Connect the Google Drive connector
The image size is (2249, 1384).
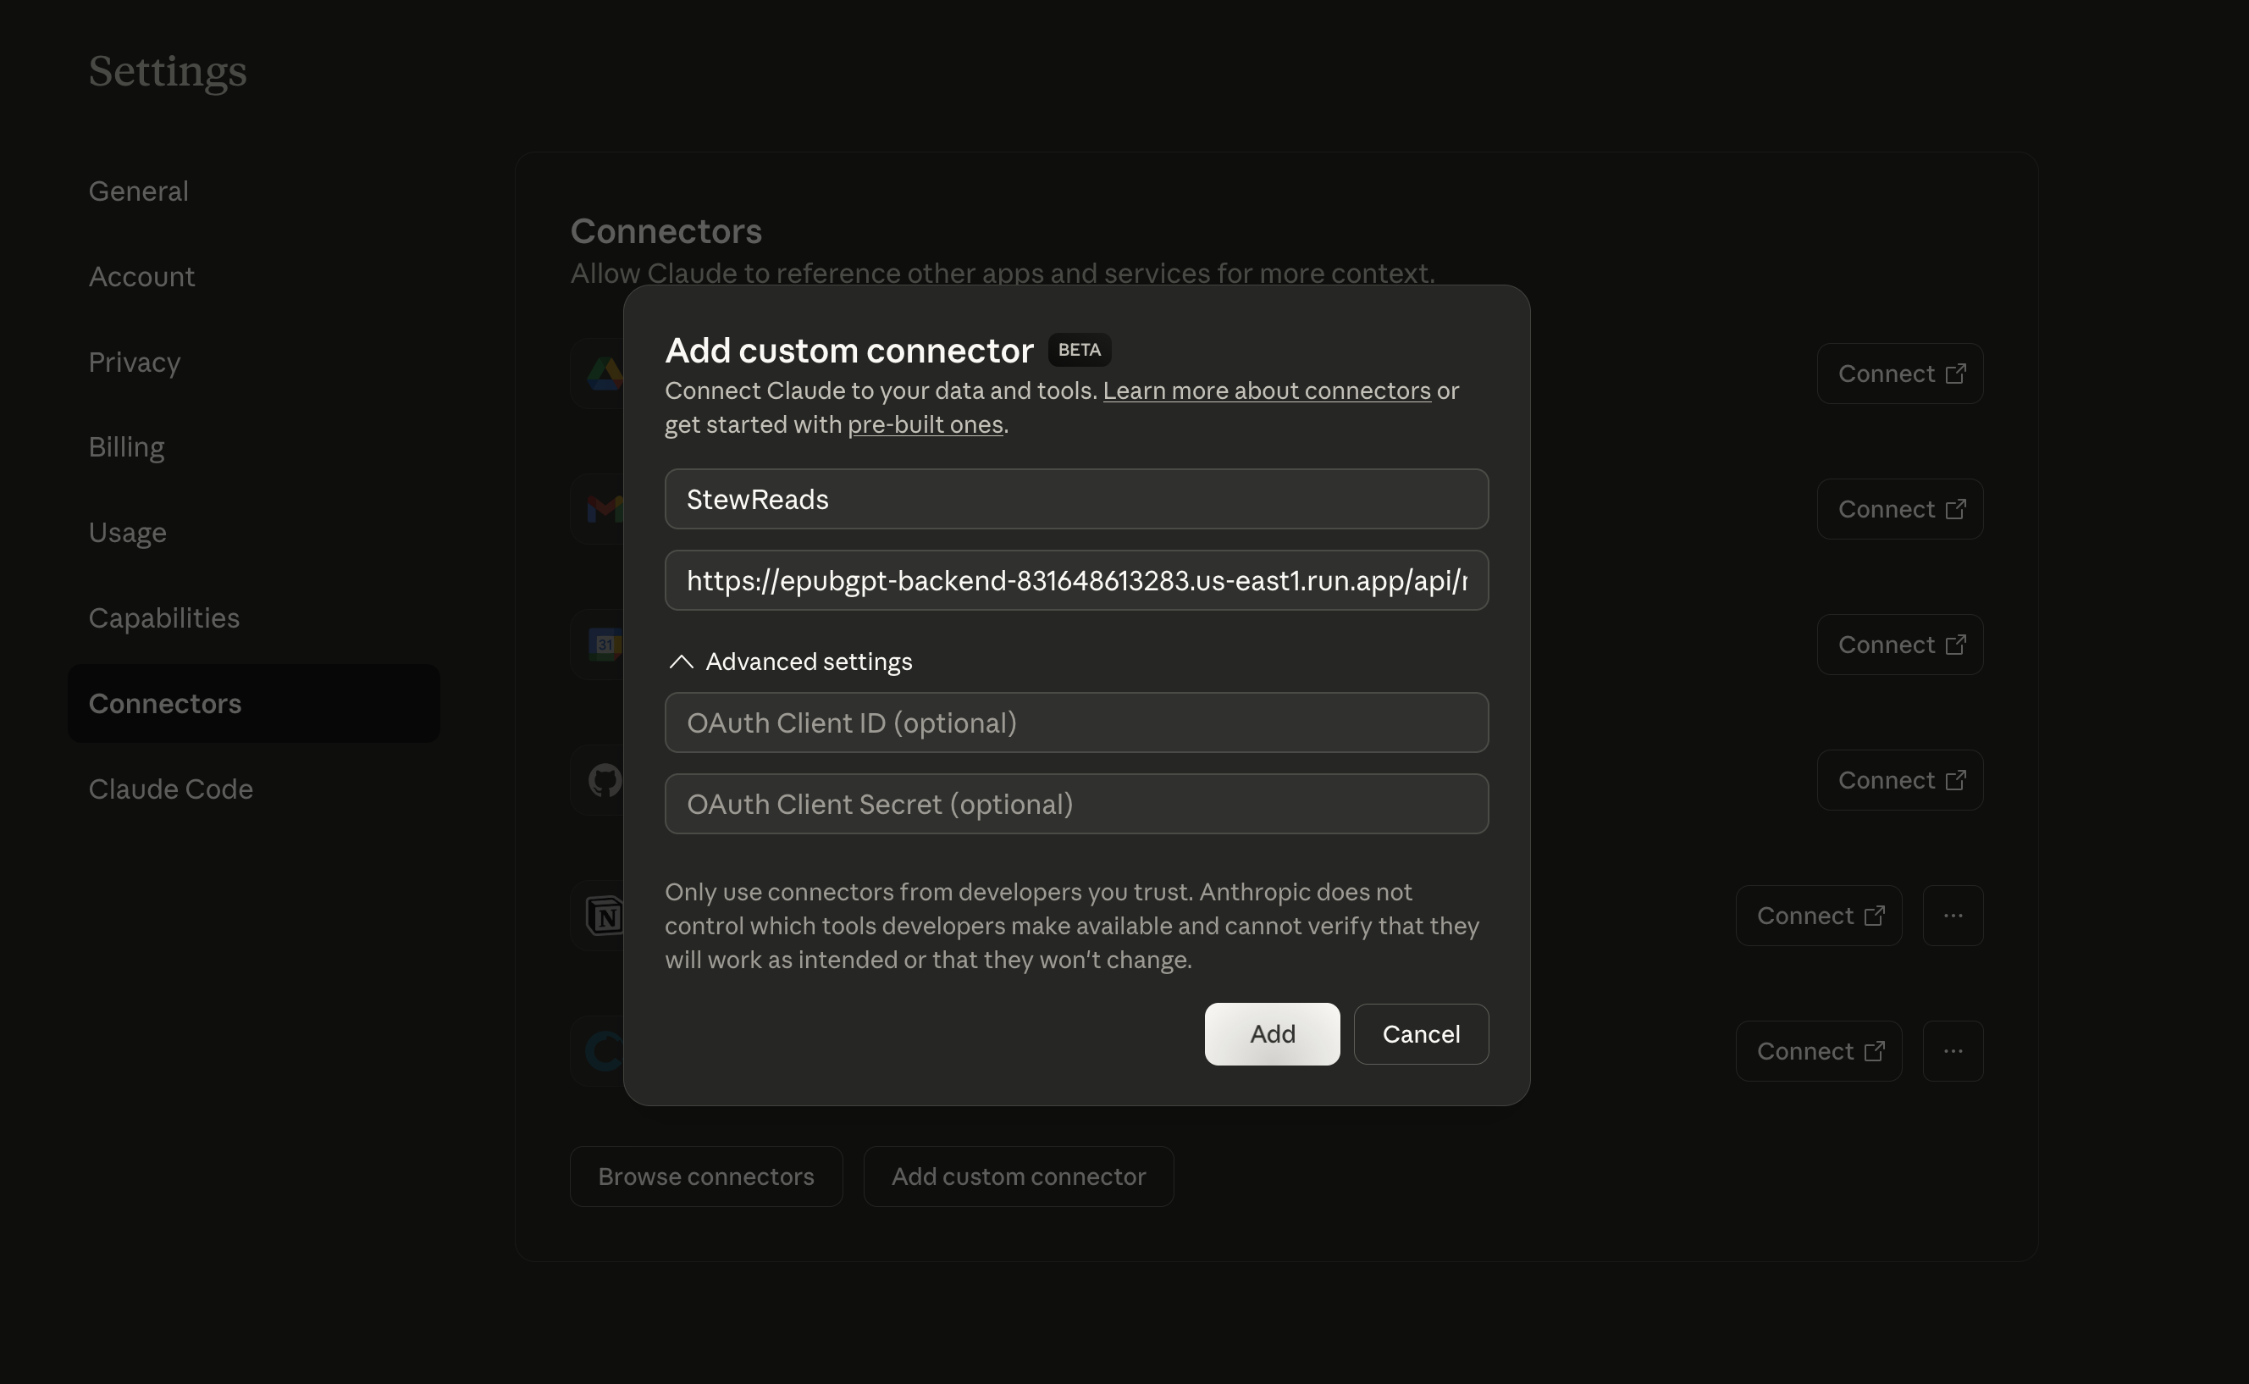(x=1899, y=374)
